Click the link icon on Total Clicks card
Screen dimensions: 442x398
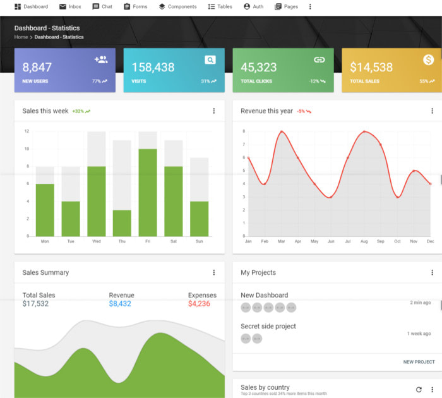click(319, 60)
